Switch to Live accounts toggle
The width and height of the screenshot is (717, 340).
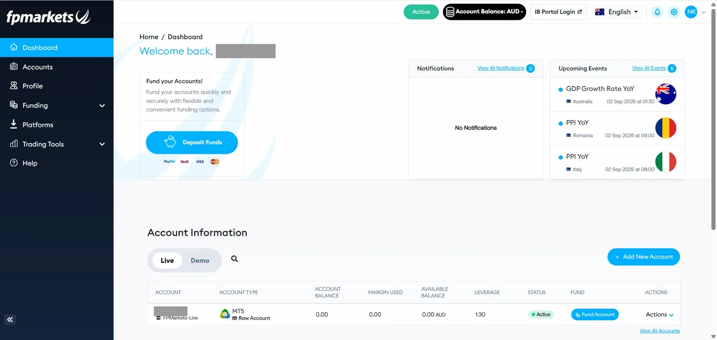167,260
